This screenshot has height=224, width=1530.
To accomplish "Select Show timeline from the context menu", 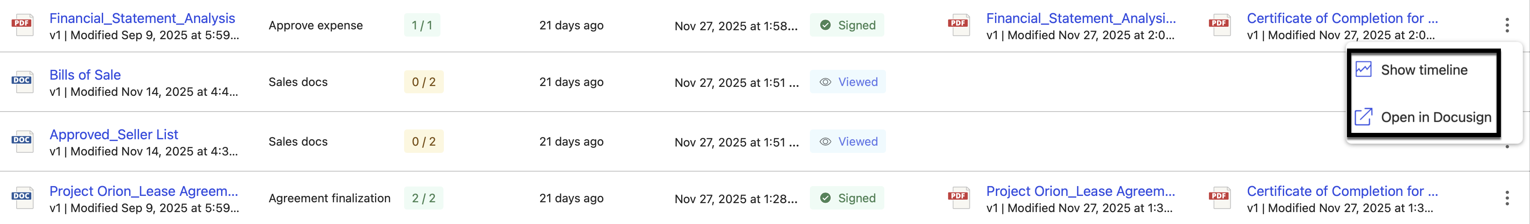I will pos(1424,70).
